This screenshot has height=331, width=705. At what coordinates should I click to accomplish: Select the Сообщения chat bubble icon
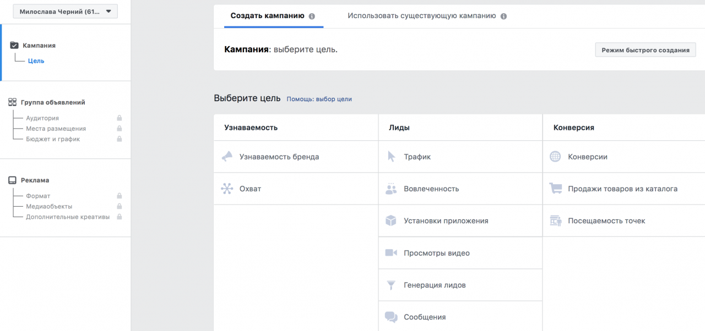point(392,317)
